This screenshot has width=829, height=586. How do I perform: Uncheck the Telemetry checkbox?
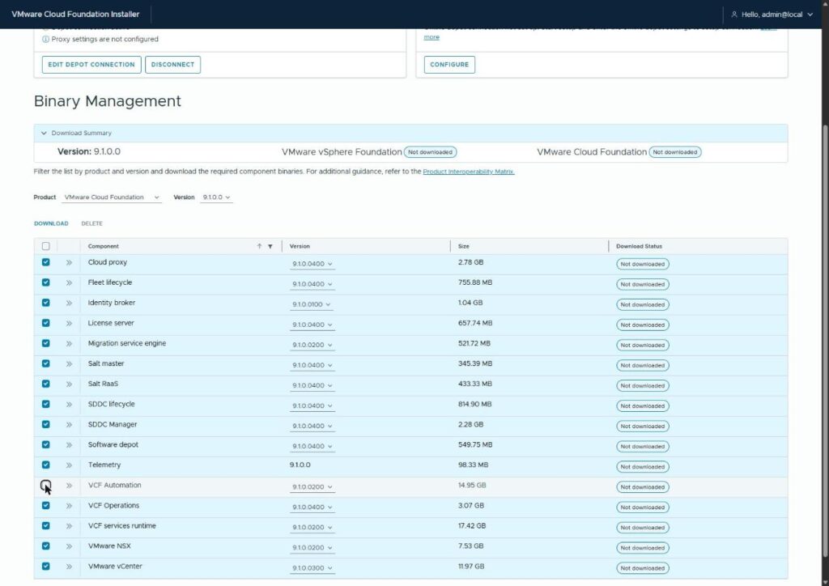tap(46, 465)
